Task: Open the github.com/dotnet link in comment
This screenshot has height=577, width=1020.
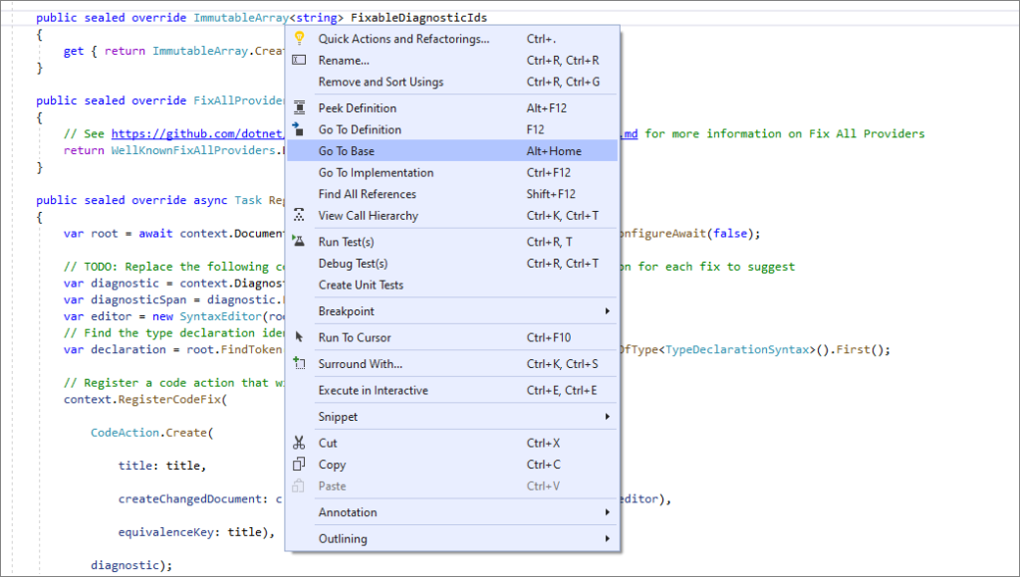Action: pyautogui.click(x=199, y=133)
